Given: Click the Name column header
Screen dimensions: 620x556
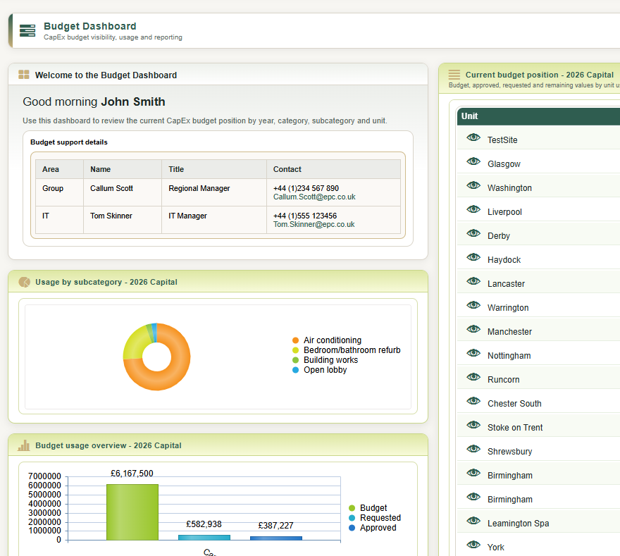Looking at the screenshot, I should tap(123, 169).
